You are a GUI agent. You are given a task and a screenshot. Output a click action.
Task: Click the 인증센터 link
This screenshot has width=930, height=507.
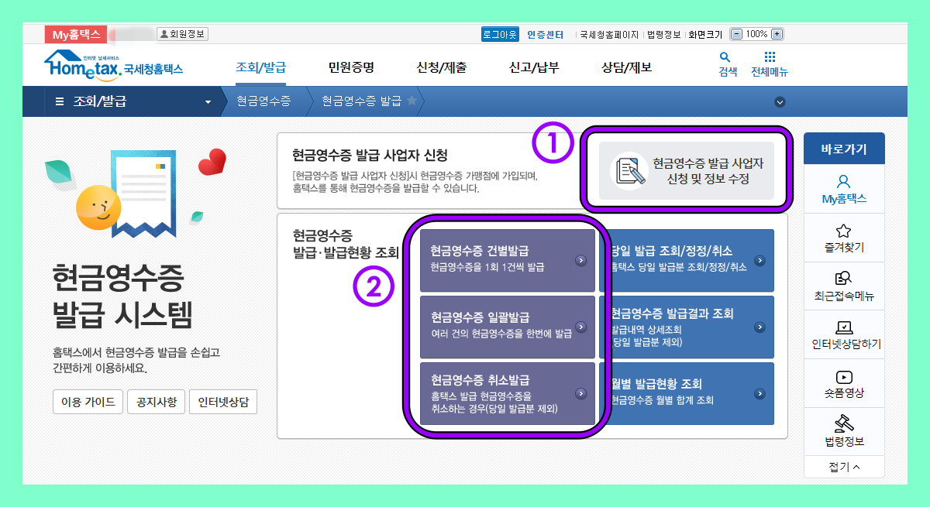[x=544, y=34]
